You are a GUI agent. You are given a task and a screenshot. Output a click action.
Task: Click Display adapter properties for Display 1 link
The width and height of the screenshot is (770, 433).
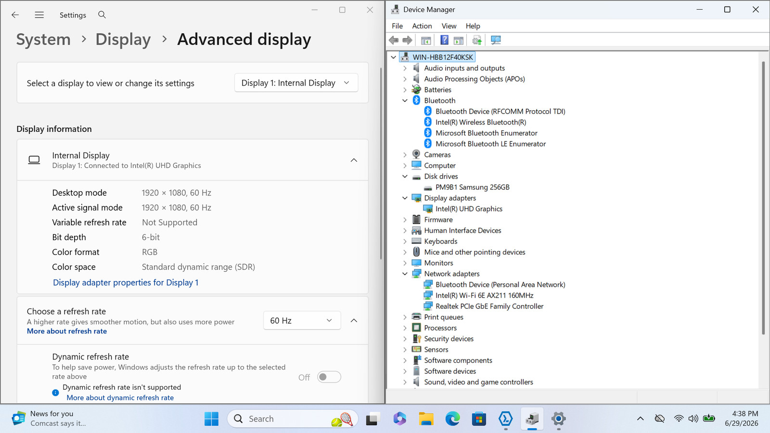click(126, 282)
